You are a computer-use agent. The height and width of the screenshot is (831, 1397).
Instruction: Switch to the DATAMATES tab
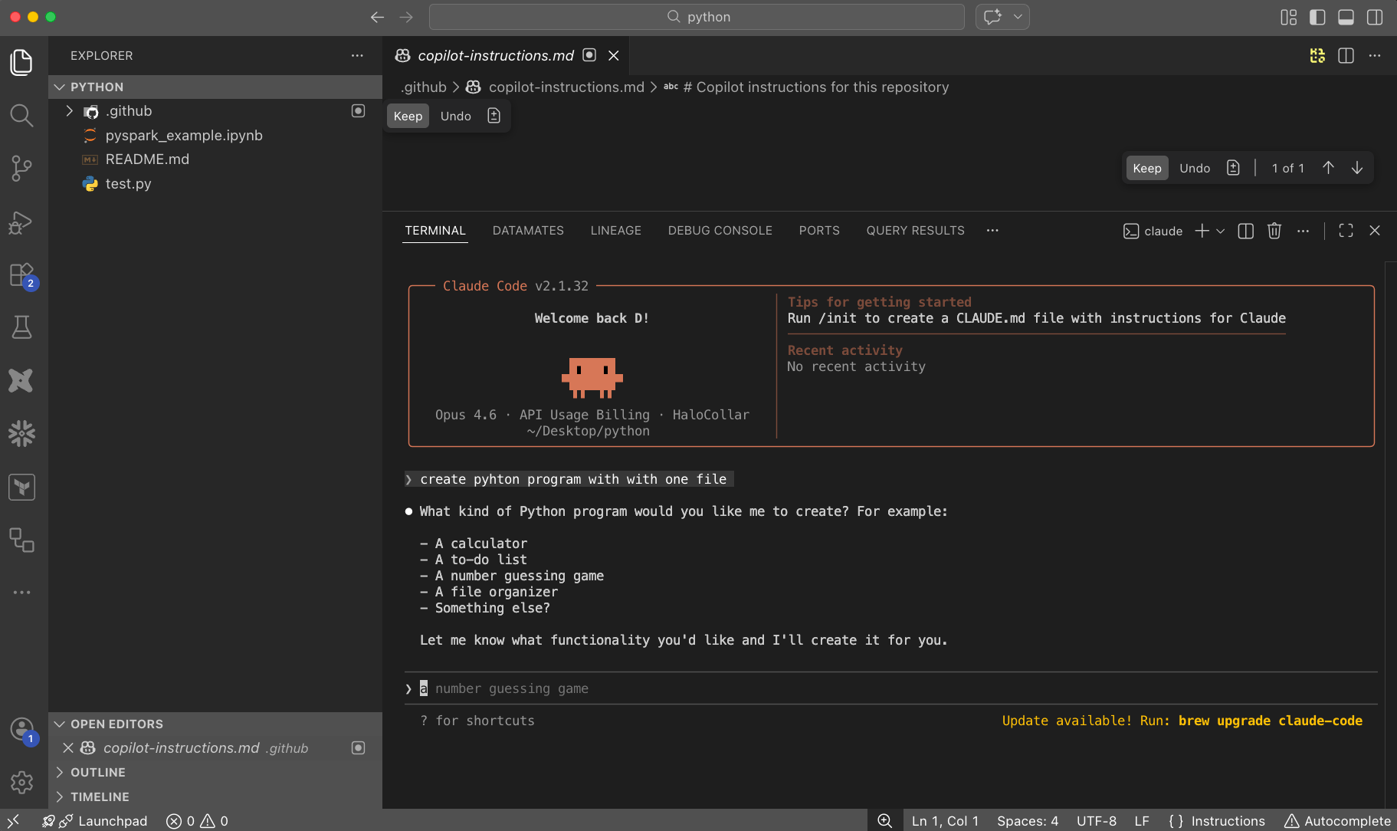(528, 230)
